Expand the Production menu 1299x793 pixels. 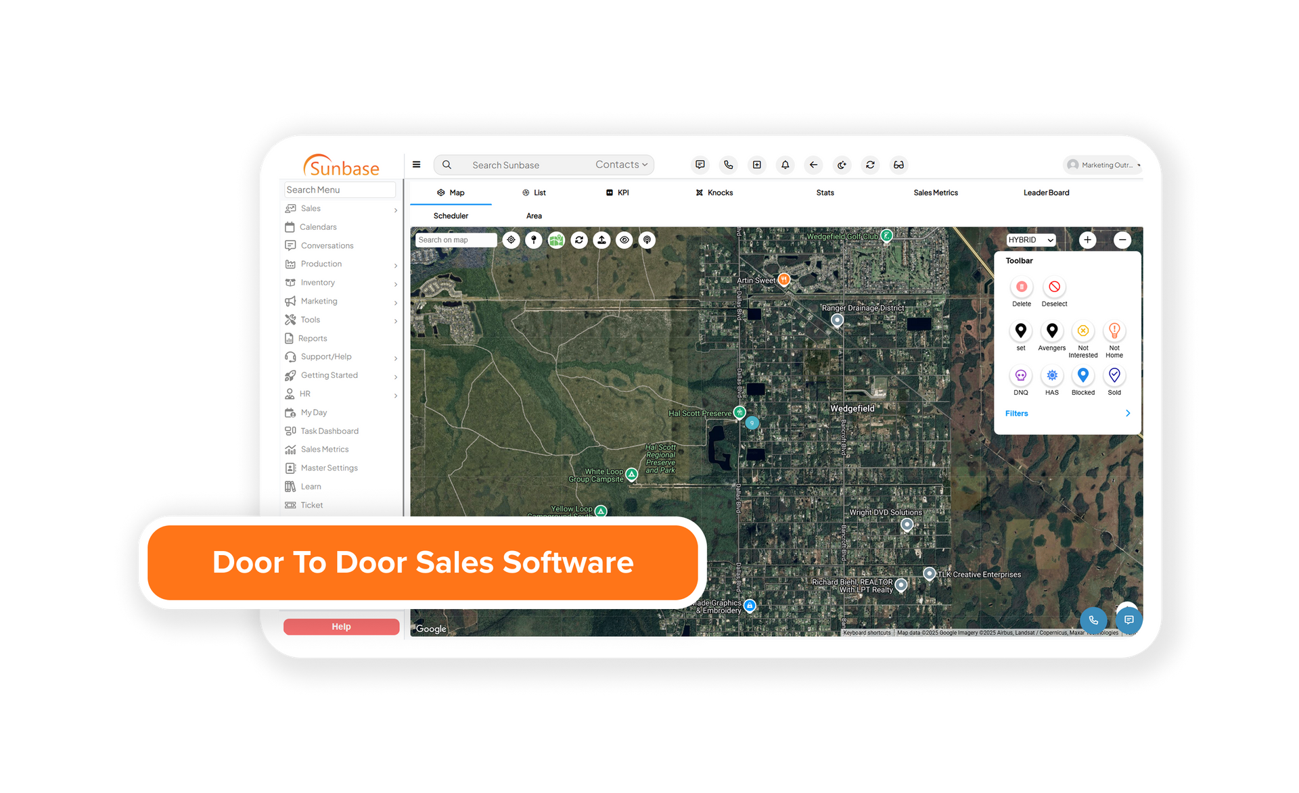(x=341, y=264)
